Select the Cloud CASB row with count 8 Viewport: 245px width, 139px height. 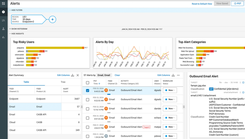(x=44, y=122)
